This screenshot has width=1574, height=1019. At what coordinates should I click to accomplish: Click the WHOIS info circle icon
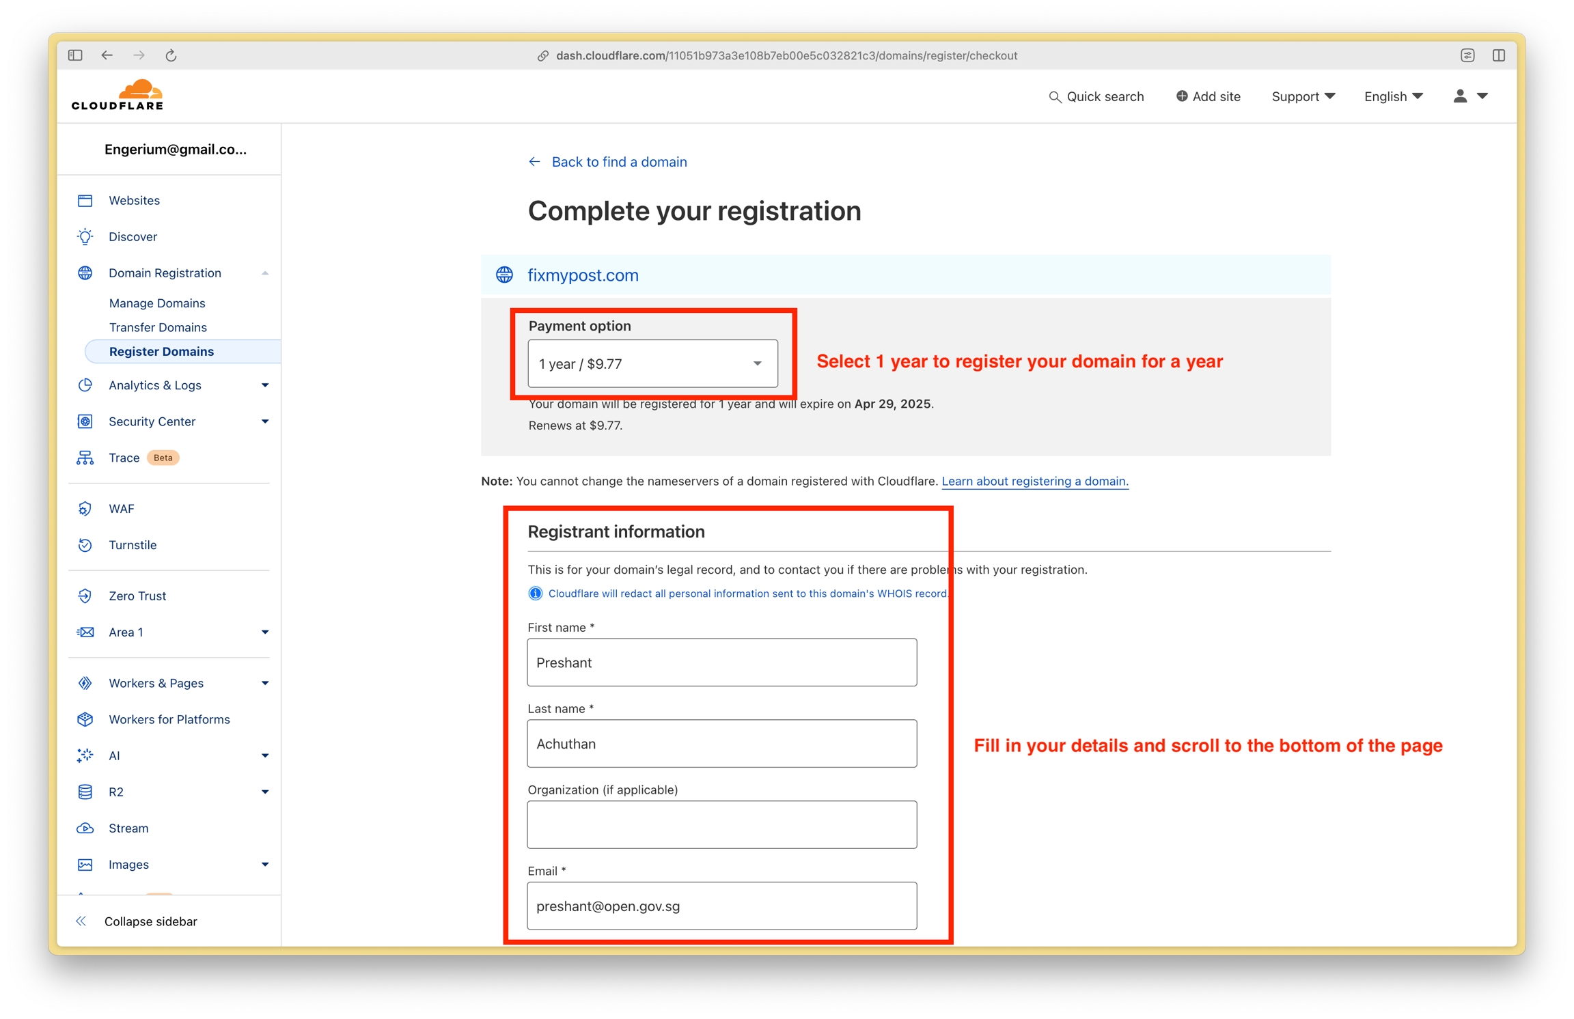click(536, 594)
